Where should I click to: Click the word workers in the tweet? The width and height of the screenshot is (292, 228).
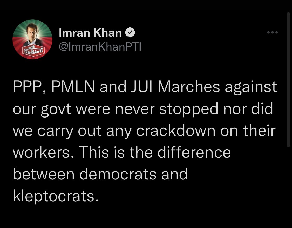click(x=41, y=153)
